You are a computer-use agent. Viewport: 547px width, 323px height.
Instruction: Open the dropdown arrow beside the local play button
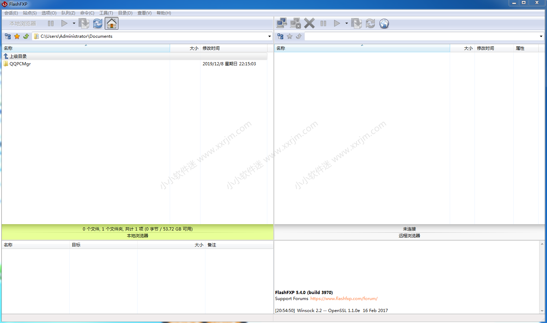click(x=74, y=23)
